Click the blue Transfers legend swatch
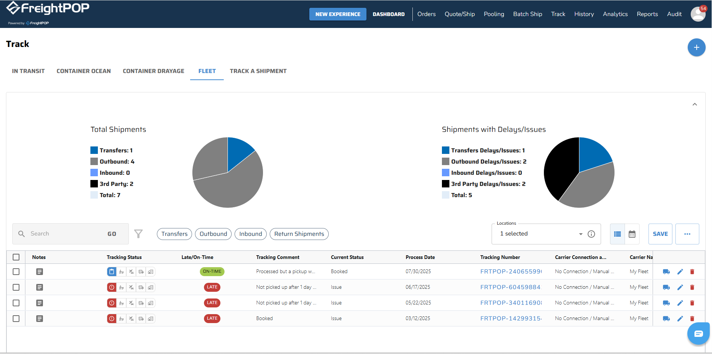 pos(94,150)
